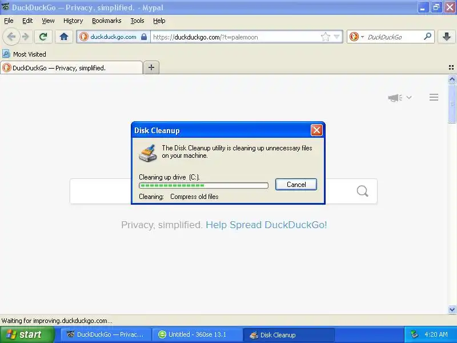Click the scrollbar up arrow
Image resolution: width=457 pixels, height=343 pixels.
(452, 79)
